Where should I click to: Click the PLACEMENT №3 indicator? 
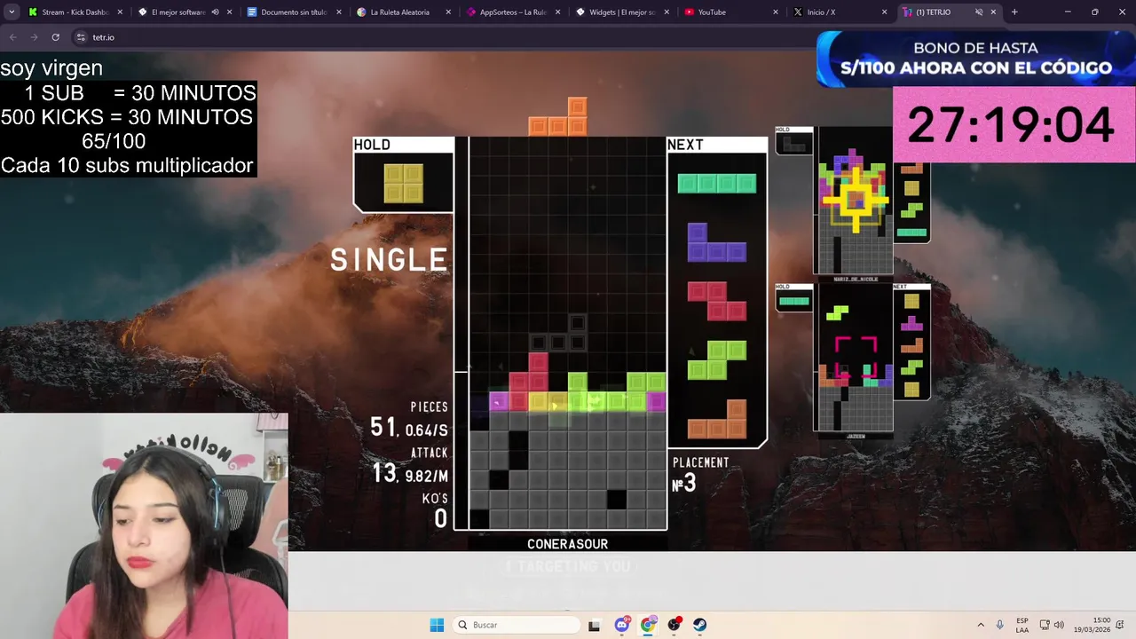[x=701, y=476]
